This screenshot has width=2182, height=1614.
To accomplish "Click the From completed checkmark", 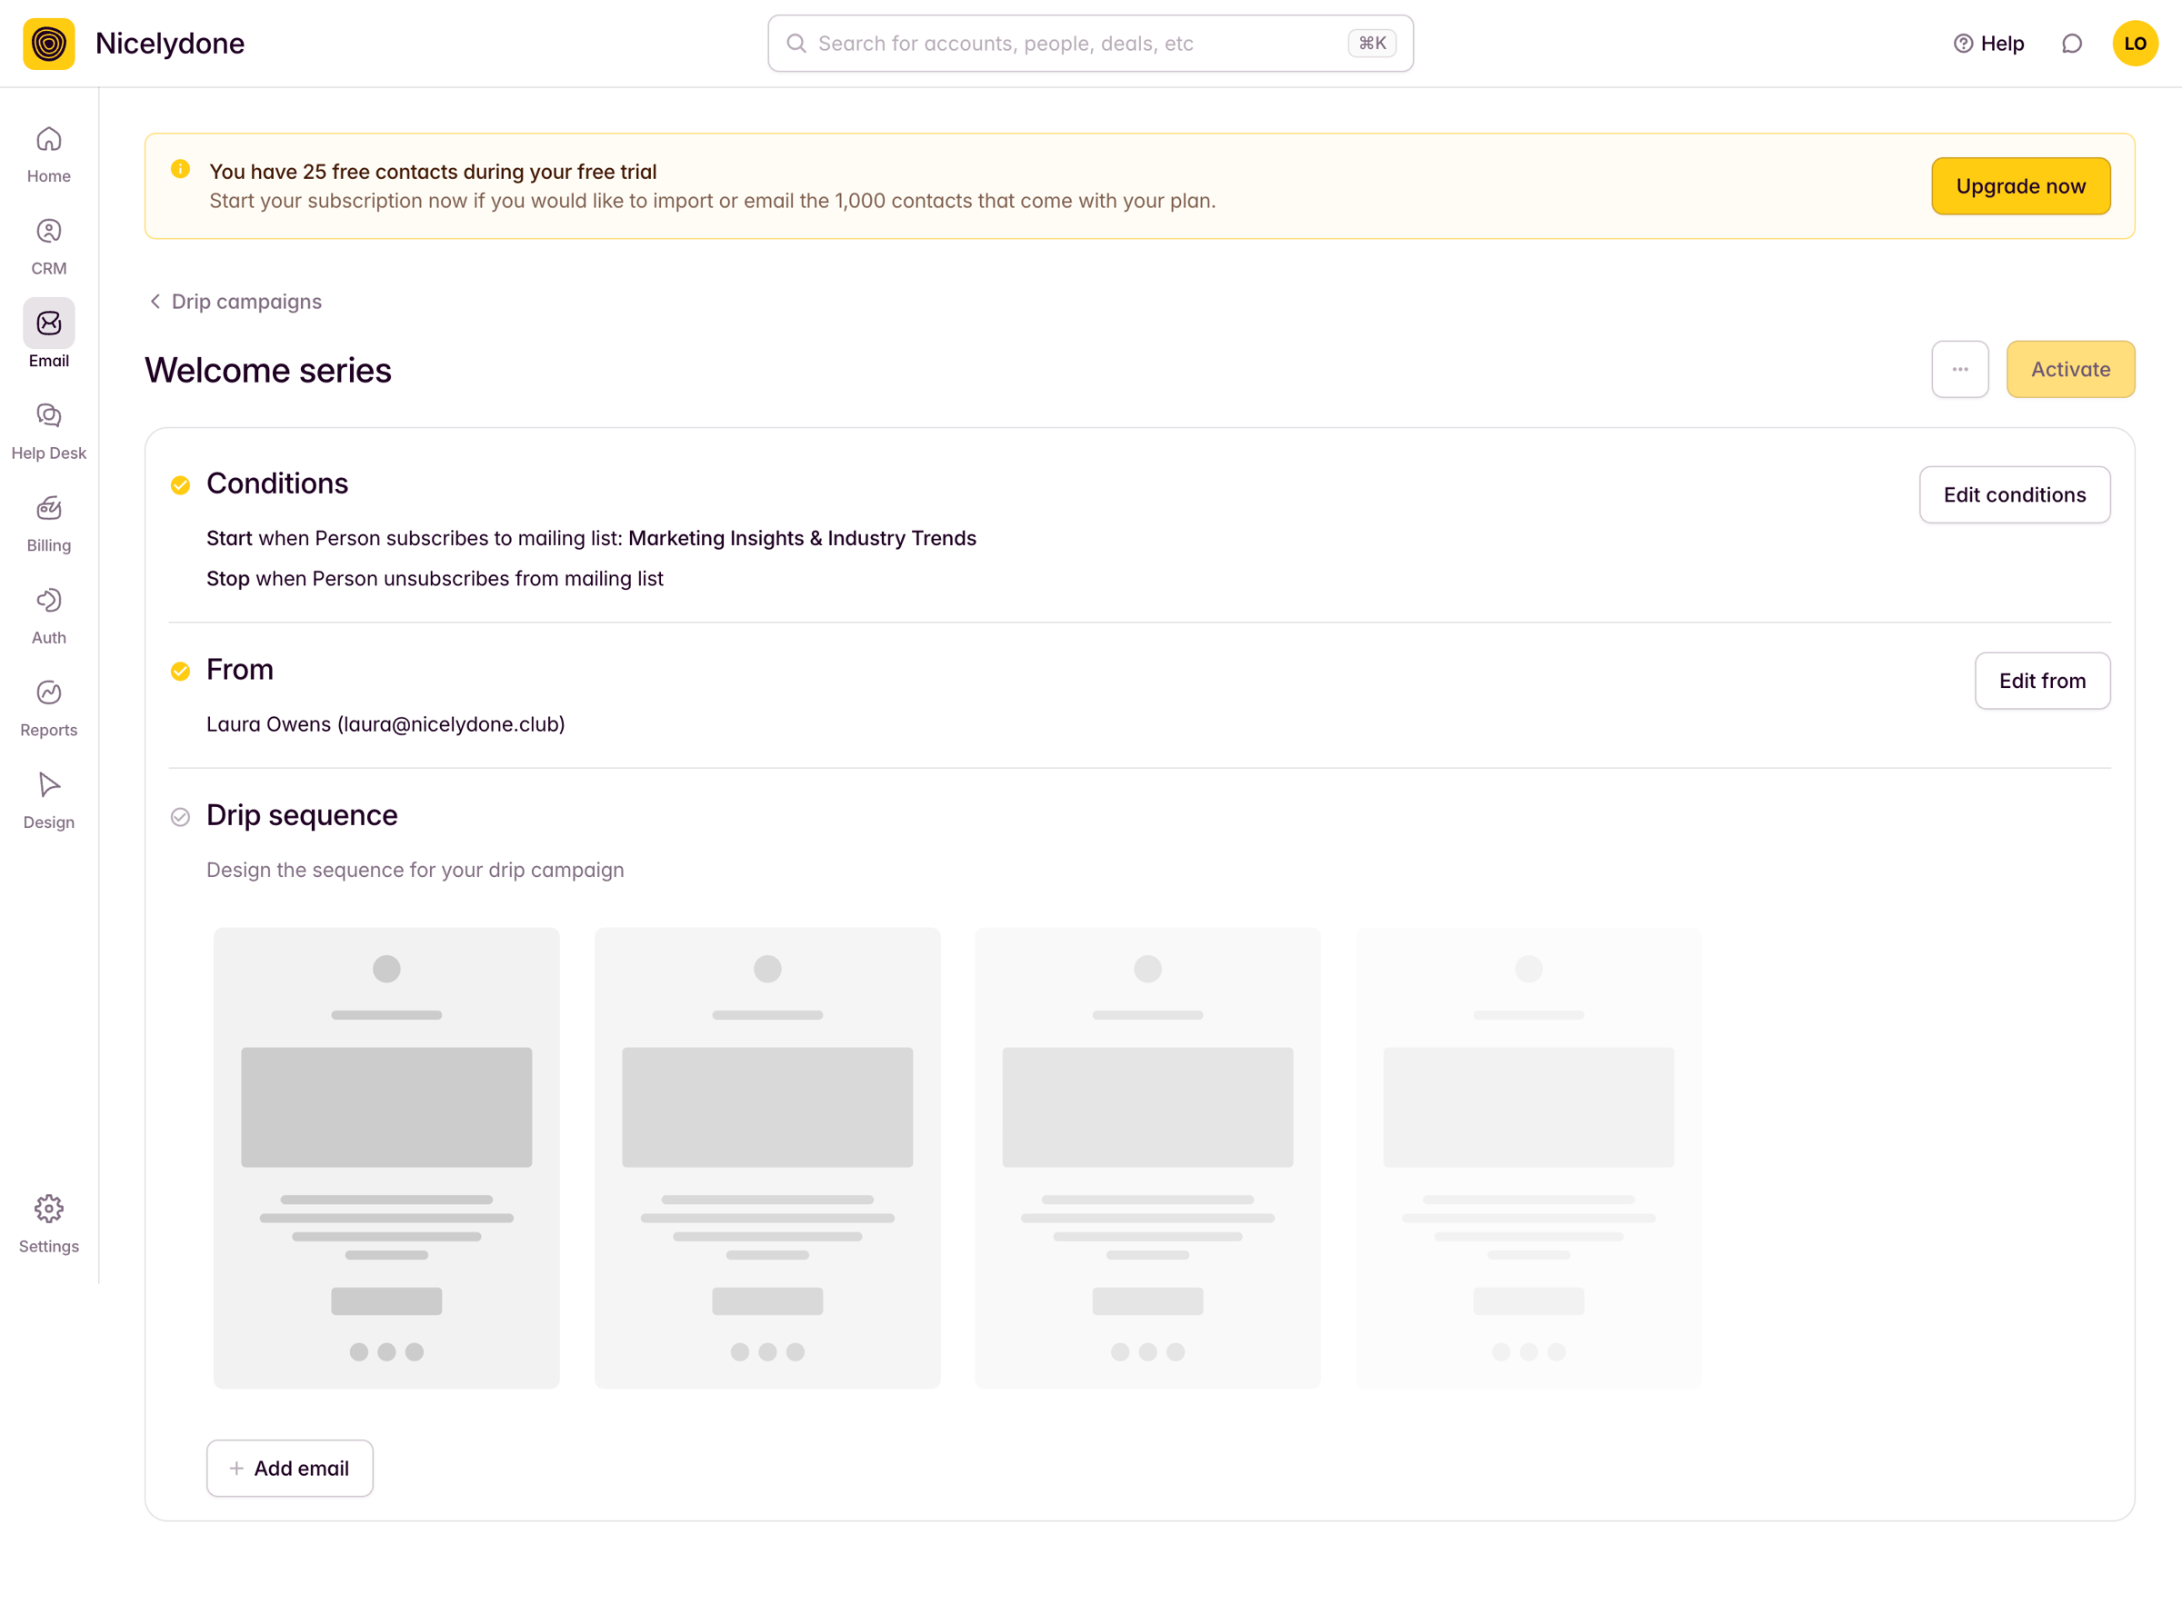I will tap(181, 672).
